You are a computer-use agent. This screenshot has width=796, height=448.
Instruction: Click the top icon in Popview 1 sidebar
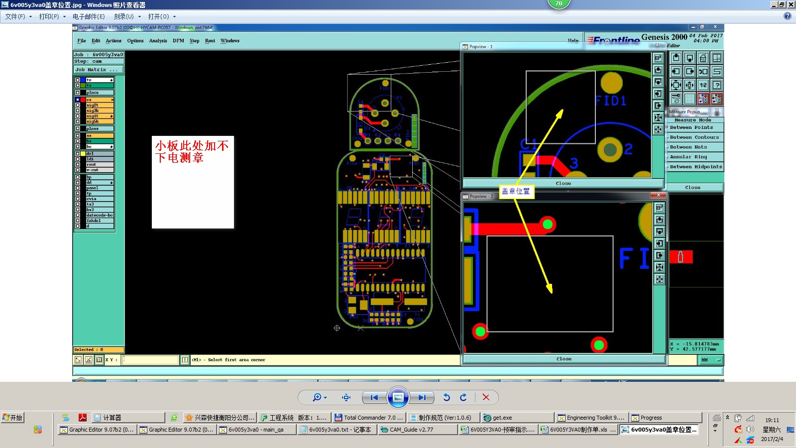(x=658, y=58)
